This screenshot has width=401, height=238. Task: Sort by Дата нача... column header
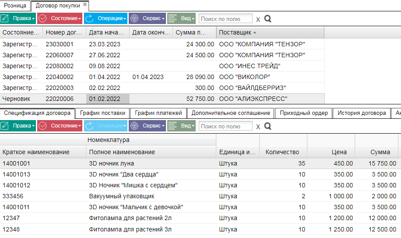(108, 32)
